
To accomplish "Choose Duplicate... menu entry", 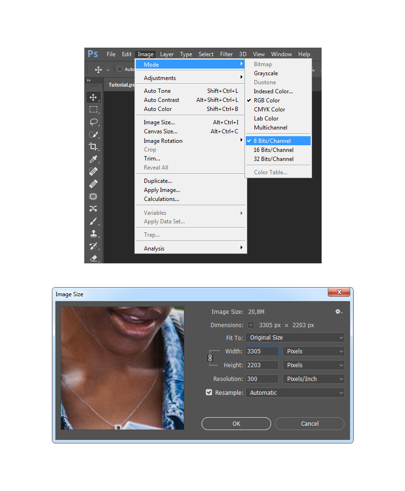I will pyautogui.click(x=191, y=181).
